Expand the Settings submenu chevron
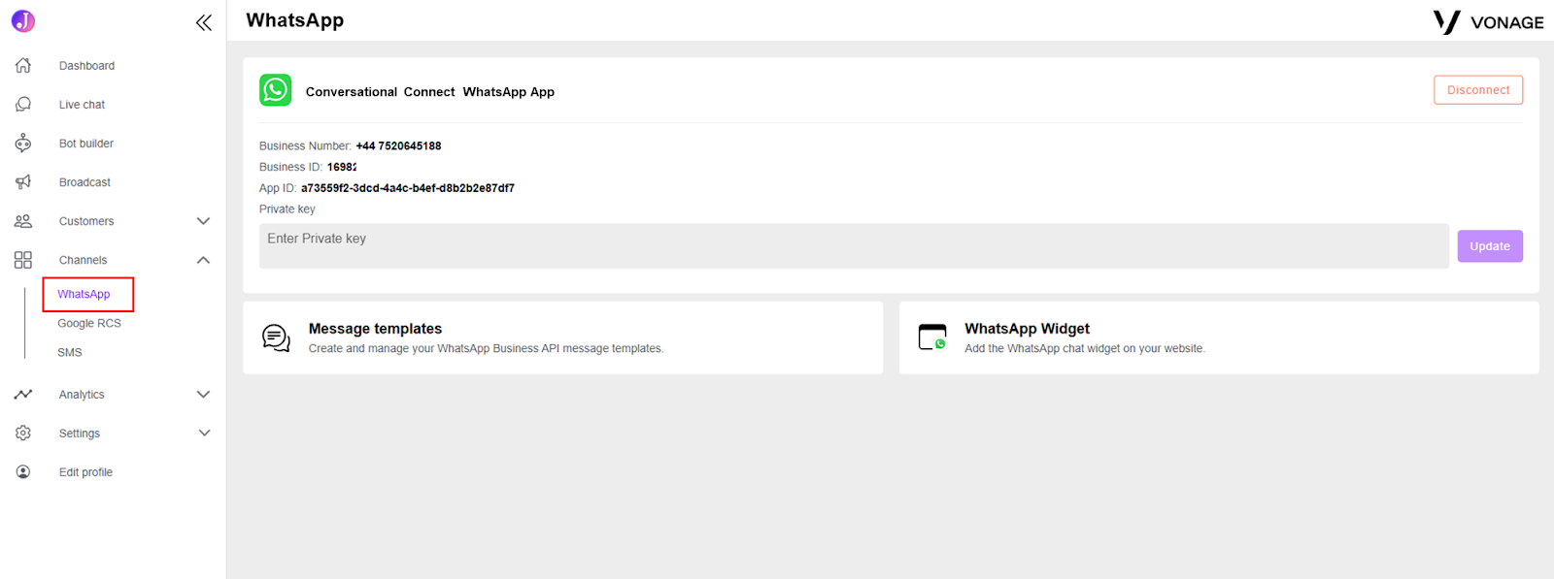This screenshot has width=1554, height=579. [203, 433]
